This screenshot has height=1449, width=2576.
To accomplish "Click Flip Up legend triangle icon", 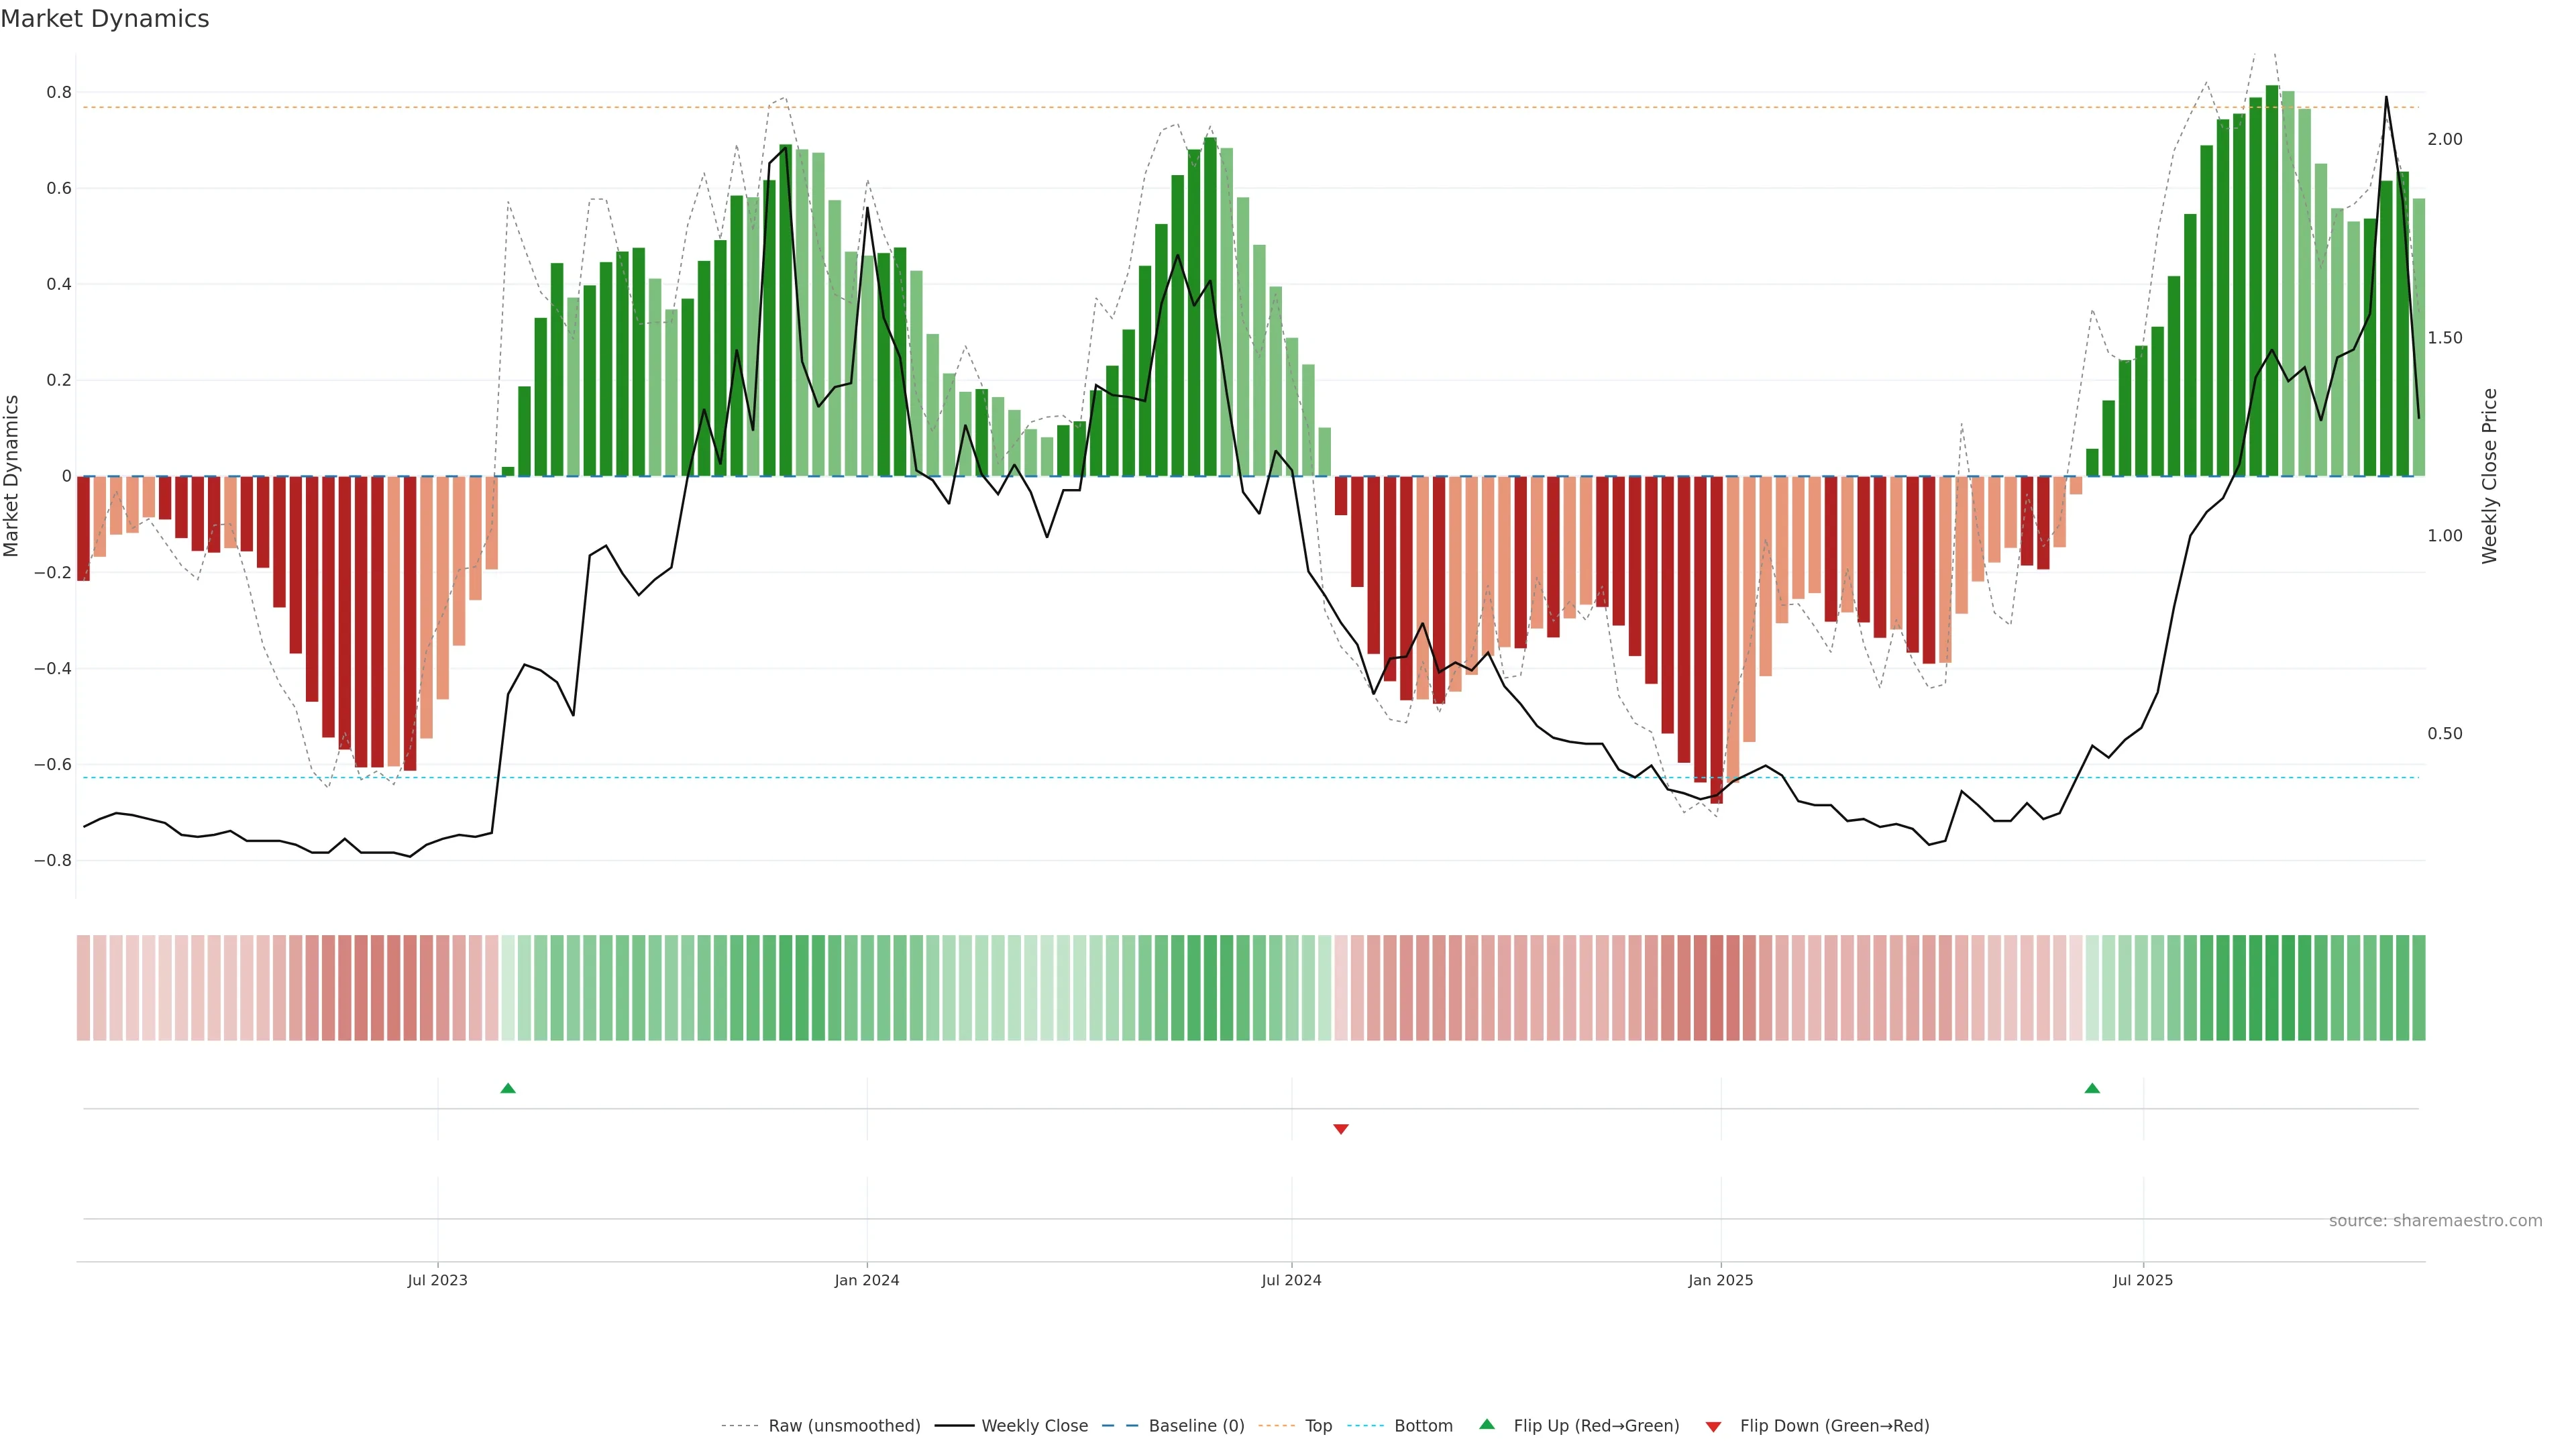I will 1487,1425.
